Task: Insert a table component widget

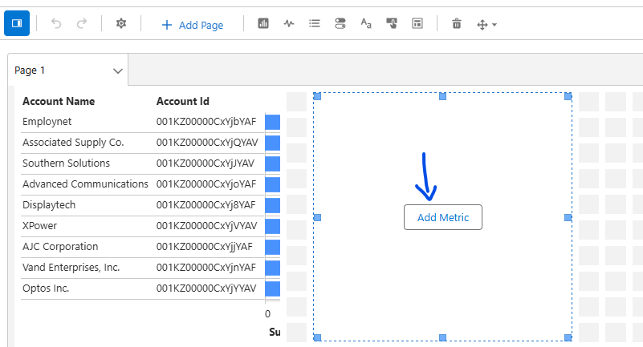Action: (x=417, y=24)
